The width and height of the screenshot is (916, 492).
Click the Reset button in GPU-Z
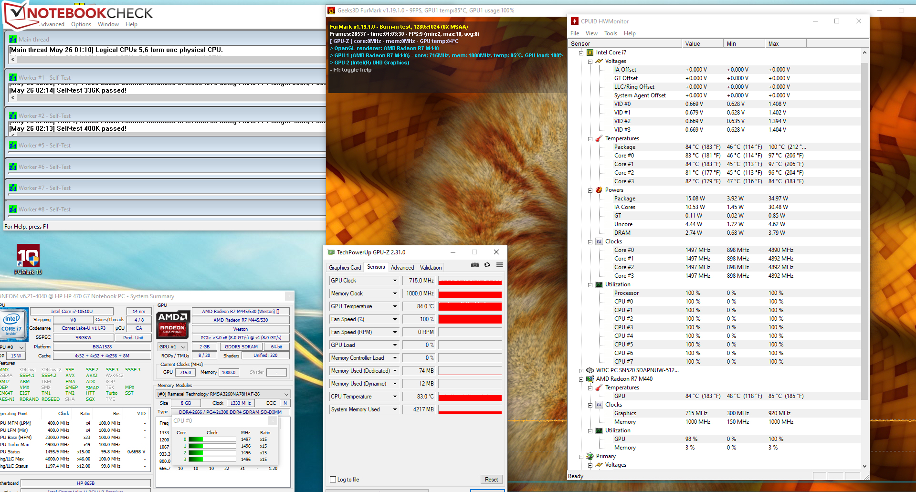491,480
